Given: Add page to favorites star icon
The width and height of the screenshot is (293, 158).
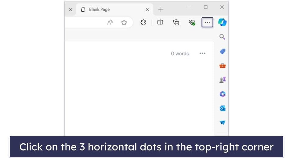Looking at the screenshot, I should coord(124,22).
